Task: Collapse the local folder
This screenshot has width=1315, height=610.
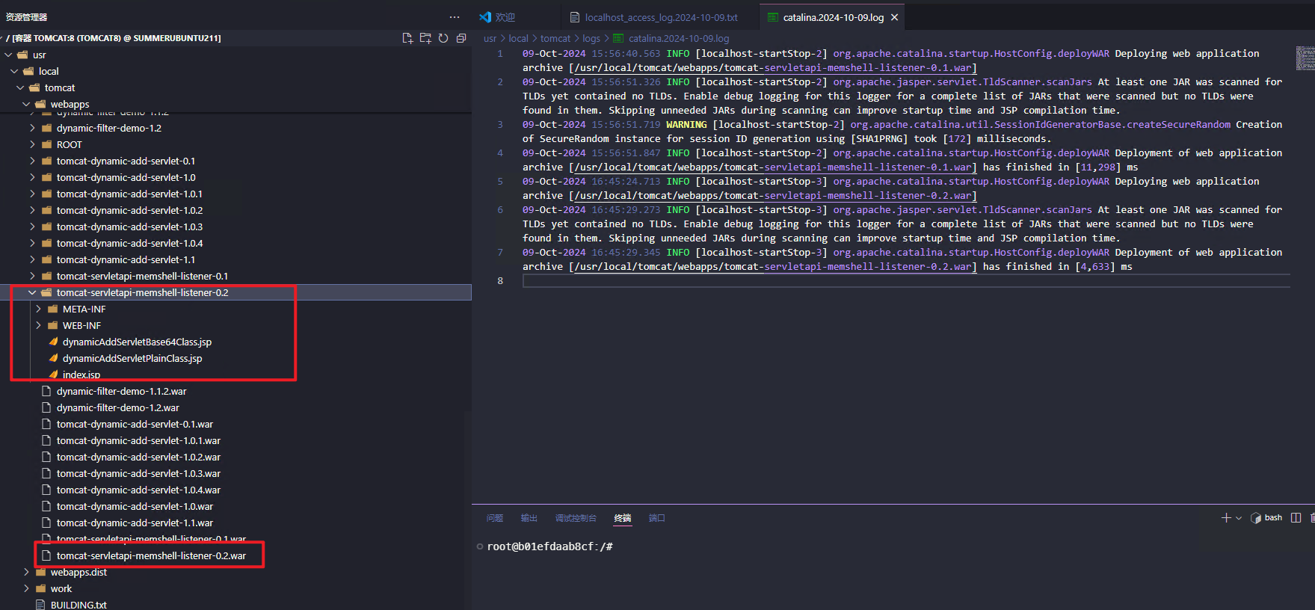Action: [x=15, y=71]
